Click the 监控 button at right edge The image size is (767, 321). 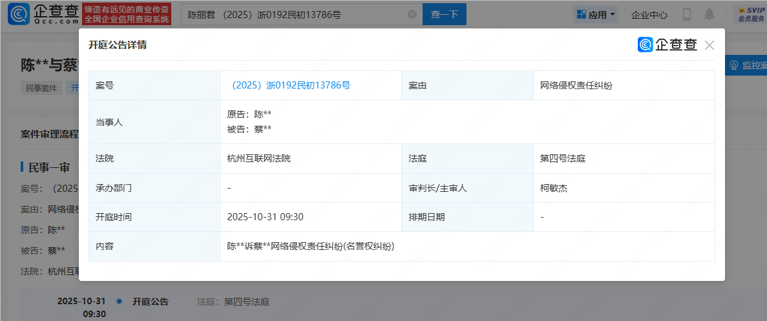click(746, 65)
